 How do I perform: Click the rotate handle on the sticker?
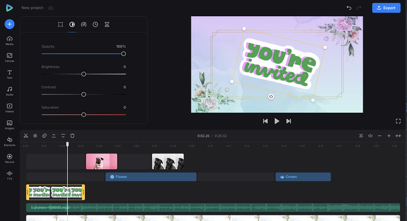coord(271,97)
